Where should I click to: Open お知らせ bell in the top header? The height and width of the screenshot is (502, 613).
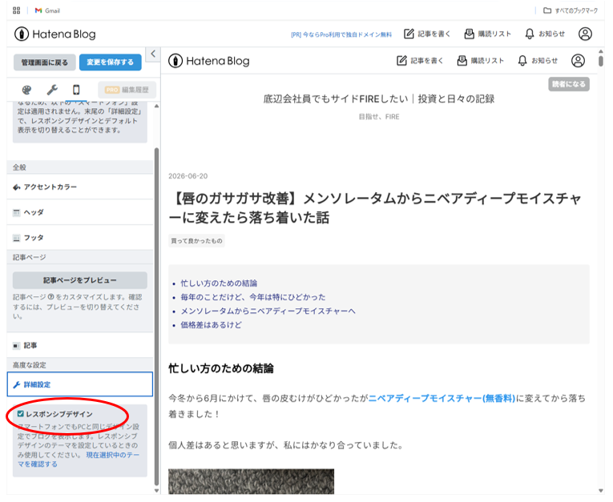(545, 34)
